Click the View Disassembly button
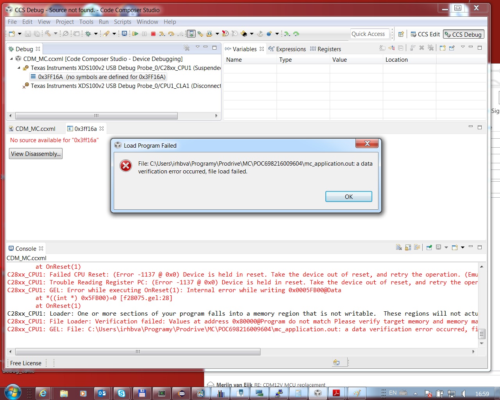The width and height of the screenshot is (500, 400). click(36, 154)
